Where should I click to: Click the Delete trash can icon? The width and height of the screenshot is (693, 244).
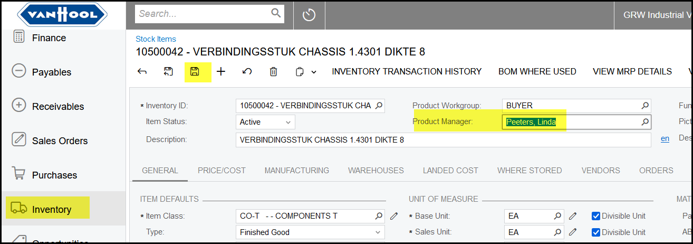coord(273,72)
